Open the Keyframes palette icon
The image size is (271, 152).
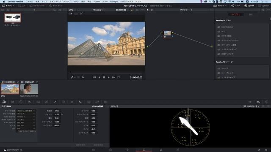point(250,102)
